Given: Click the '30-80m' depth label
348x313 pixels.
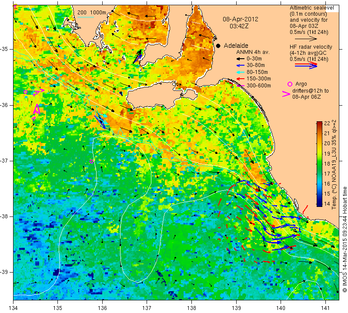Looking at the screenshot, I should 256,66.
